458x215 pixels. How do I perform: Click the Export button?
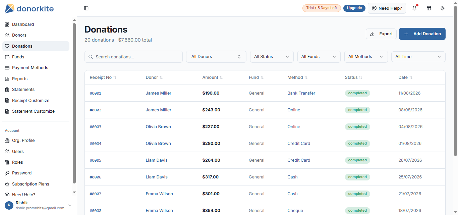click(381, 34)
